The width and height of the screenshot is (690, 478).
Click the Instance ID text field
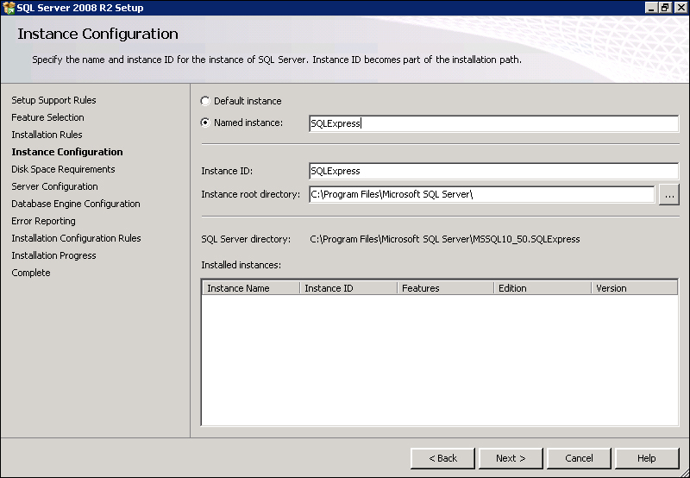click(493, 171)
